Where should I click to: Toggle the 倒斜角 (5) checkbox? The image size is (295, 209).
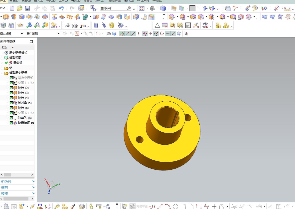point(11,103)
